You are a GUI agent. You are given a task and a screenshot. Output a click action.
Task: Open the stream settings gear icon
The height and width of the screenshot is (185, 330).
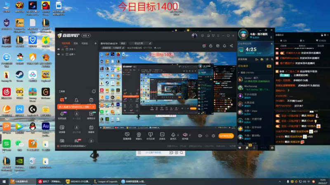(213, 136)
